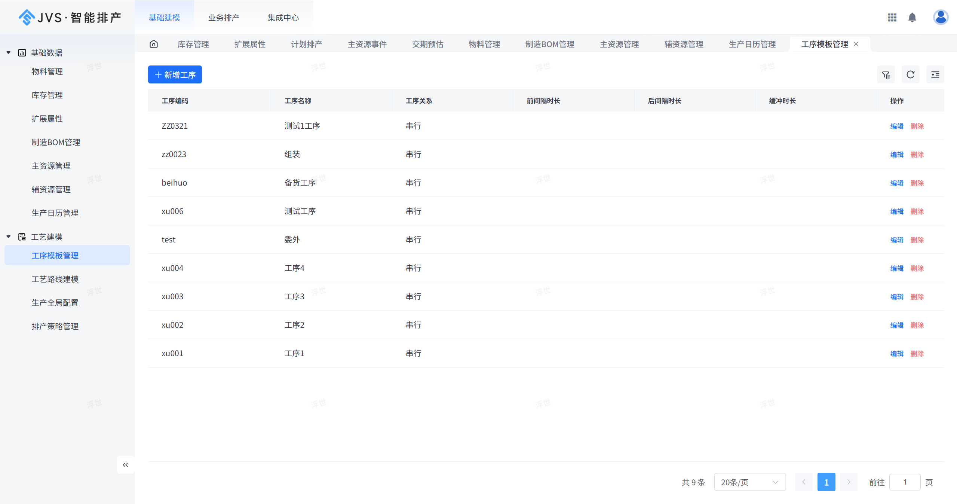Click the next page arrow

849,482
